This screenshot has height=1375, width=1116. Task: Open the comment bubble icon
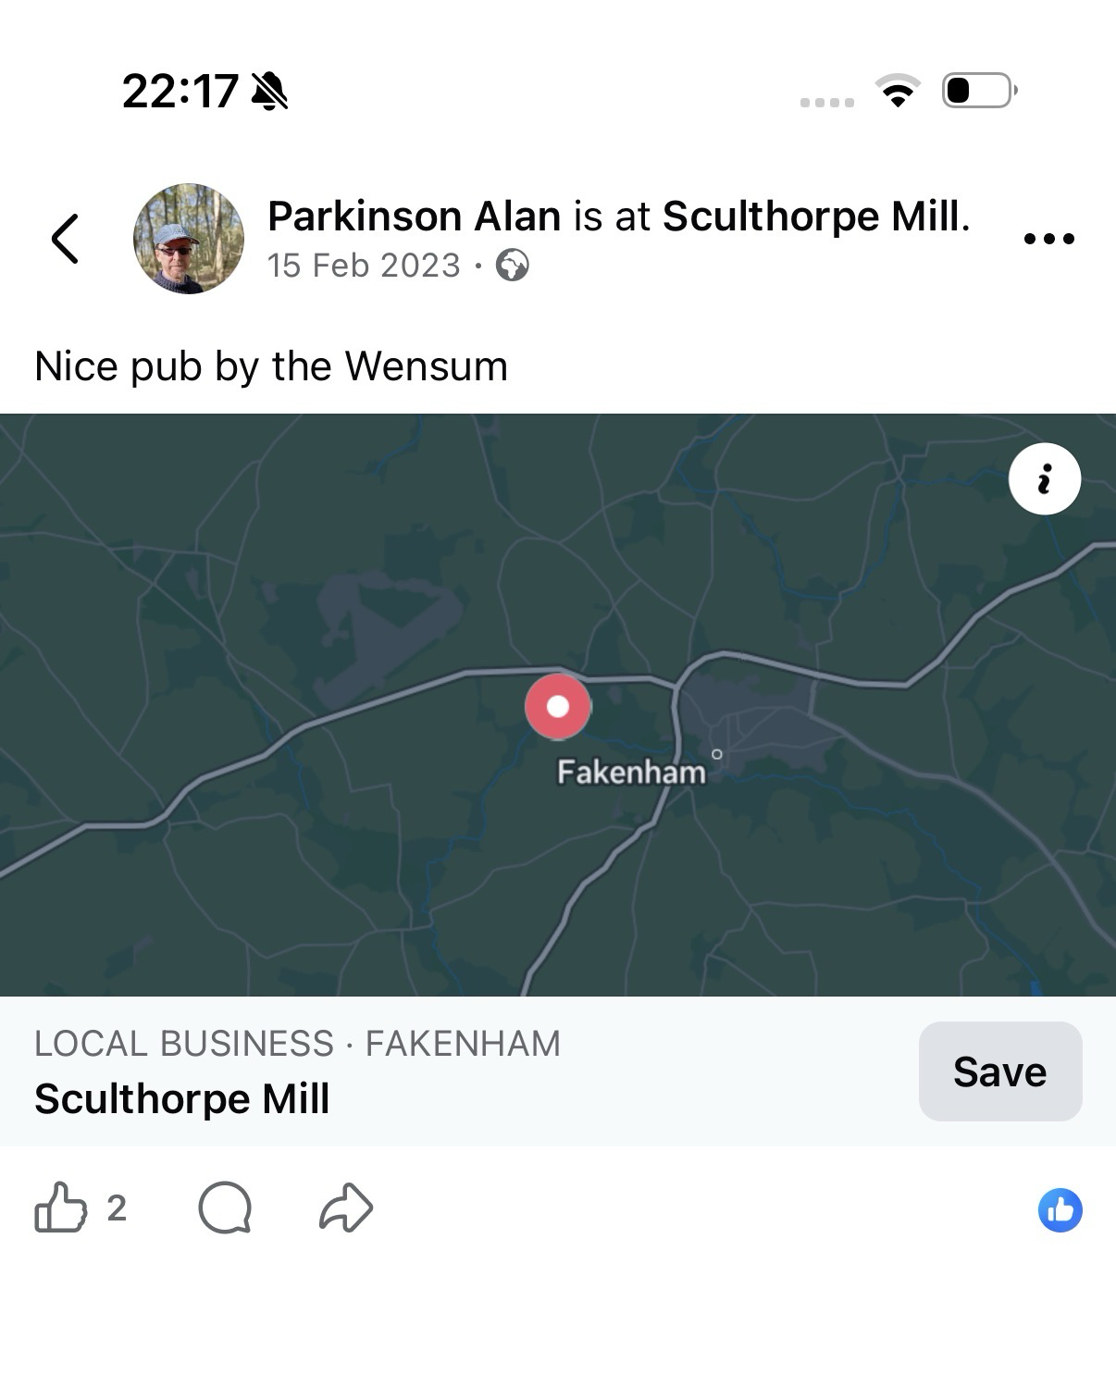[225, 1208]
